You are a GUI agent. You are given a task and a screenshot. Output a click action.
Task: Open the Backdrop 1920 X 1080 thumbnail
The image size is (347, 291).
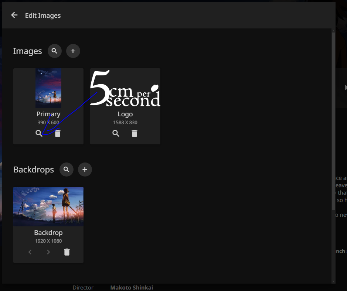click(48, 206)
